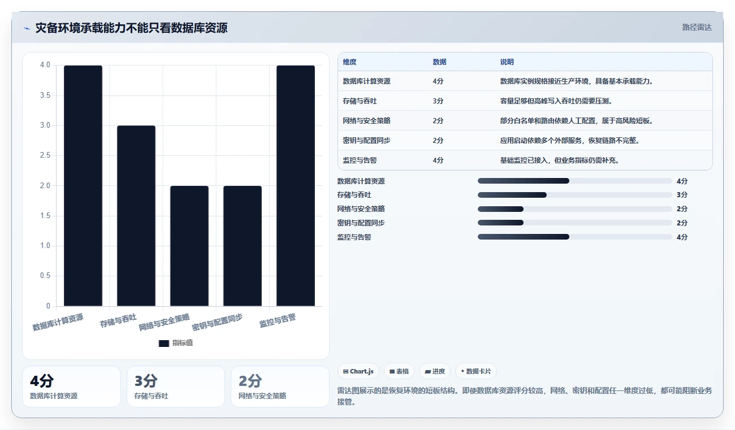Click the 存储与吞吐 progress bar
The width and height of the screenshot is (735, 430).
pyautogui.click(x=575, y=195)
